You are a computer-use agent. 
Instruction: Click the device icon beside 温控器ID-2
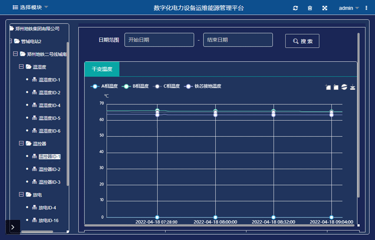[x=34, y=169]
